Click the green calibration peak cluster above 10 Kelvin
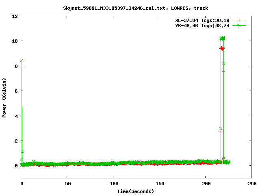This screenshot has height=195, width=260. click(222, 39)
